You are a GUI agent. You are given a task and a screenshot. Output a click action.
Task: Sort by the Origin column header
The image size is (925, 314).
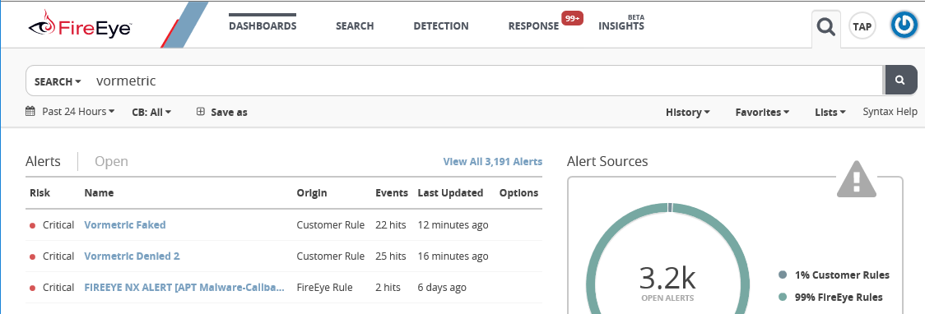[311, 192]
